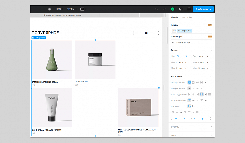
Task: Select the hidden display eye option
Action: 197,83
